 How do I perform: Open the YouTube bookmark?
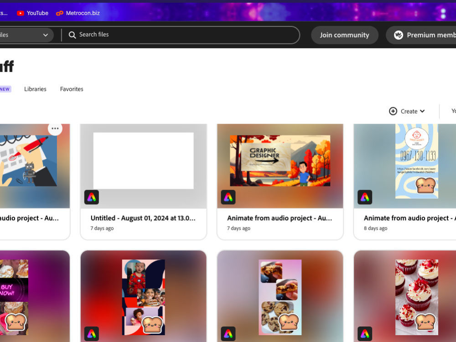[x=32, y=13]
